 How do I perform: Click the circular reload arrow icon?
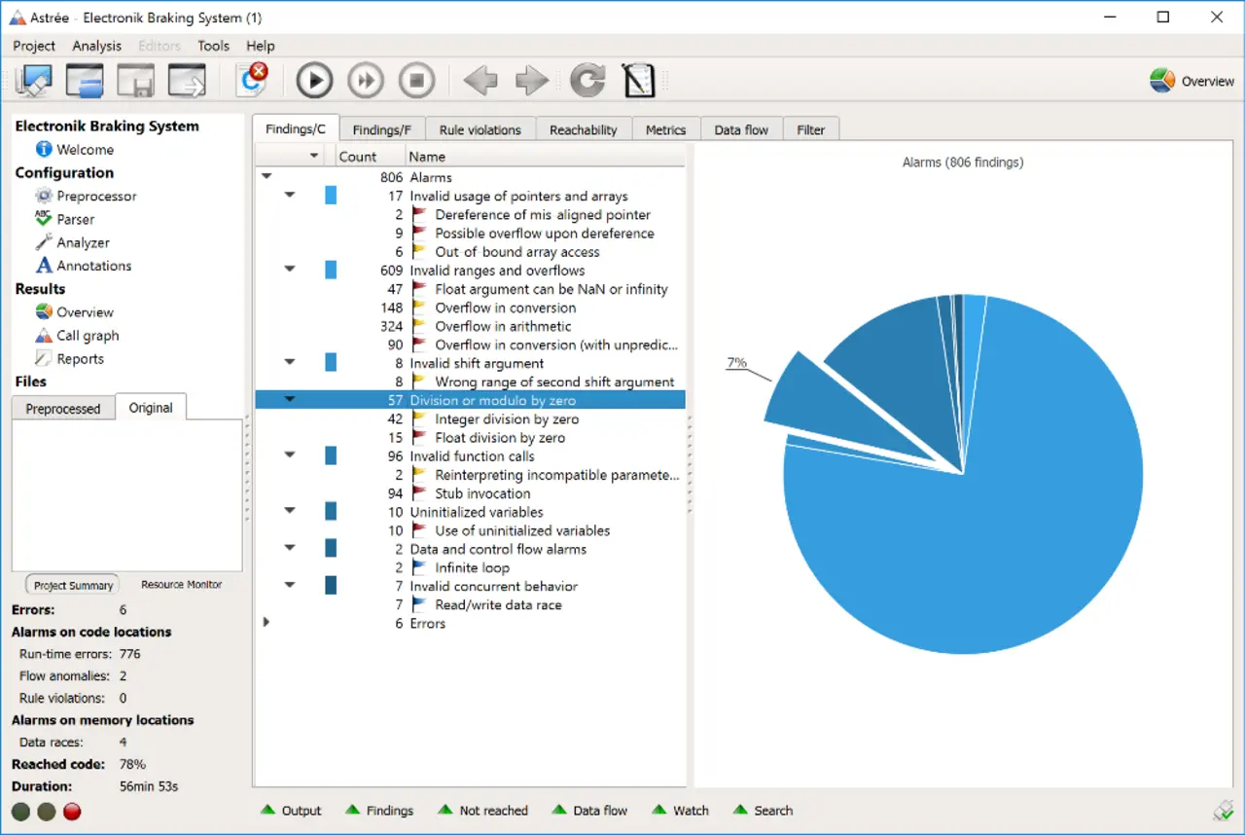(x=587, y=81)
